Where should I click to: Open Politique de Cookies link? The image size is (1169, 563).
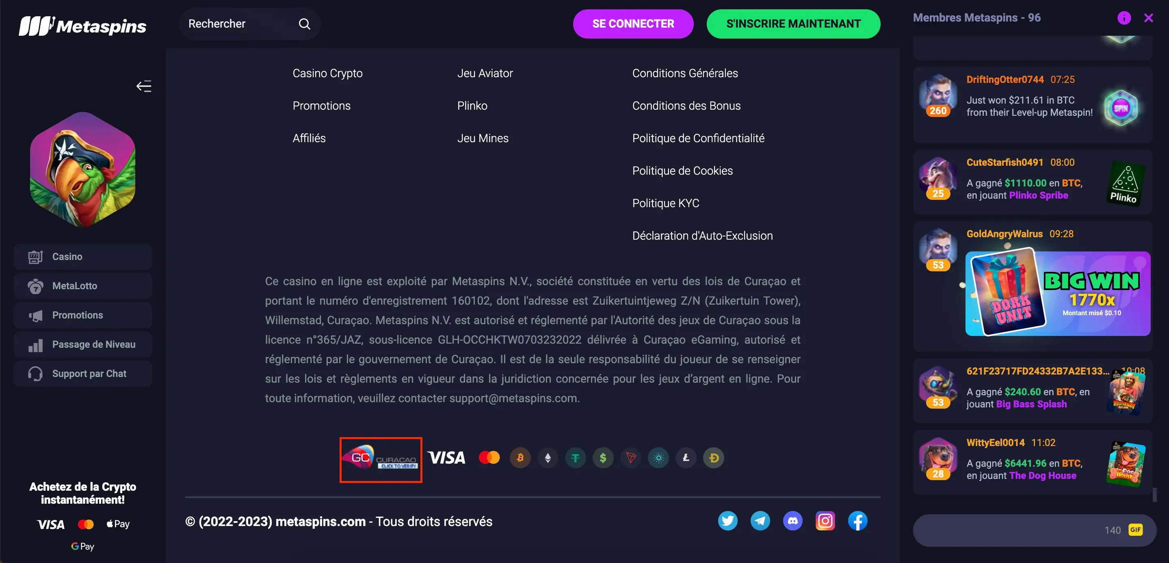point(682,171)
